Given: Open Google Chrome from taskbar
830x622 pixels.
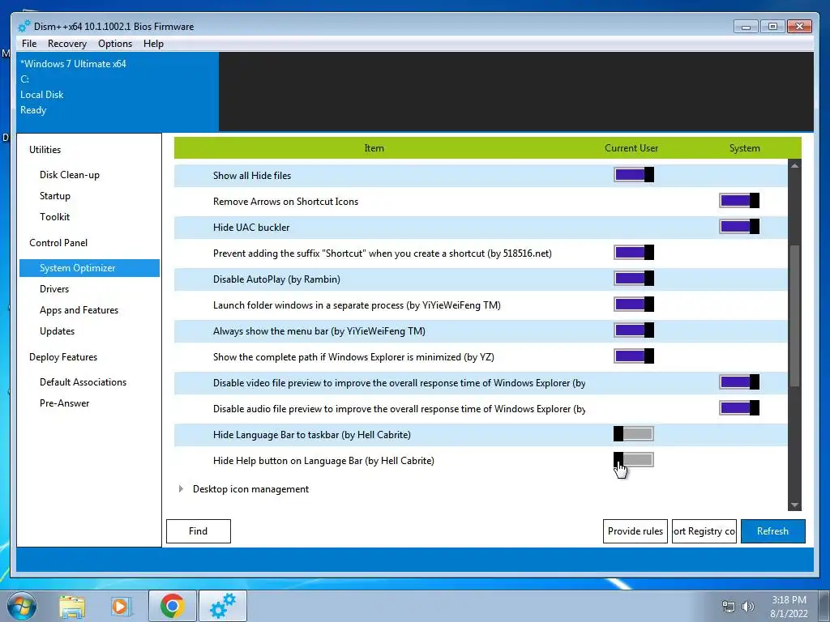Looking at the screenshot, I should pyautogui.click(x=172, y=606).
